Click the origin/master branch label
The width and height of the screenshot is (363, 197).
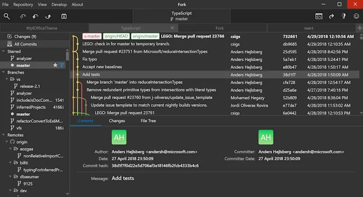coord(145,36)
